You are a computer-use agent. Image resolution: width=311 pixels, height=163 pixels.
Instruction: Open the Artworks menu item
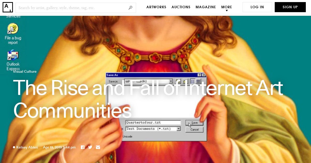(156, 7)
